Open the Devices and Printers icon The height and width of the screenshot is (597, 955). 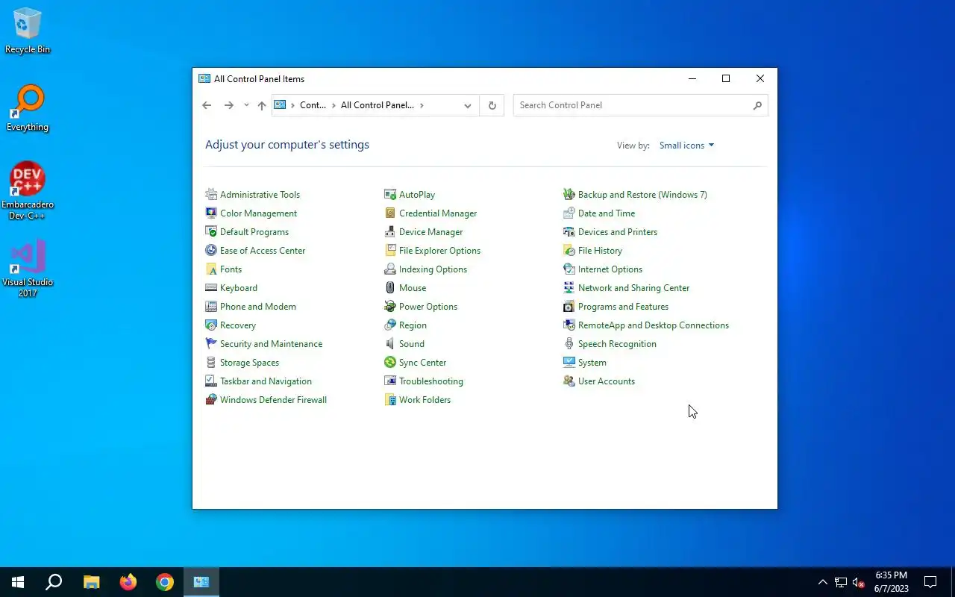pos(569,232)
